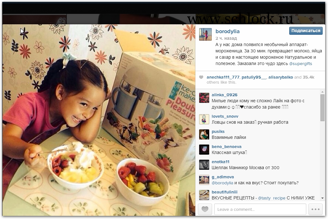Click in the Leave a comment field

tap(260, 209)
